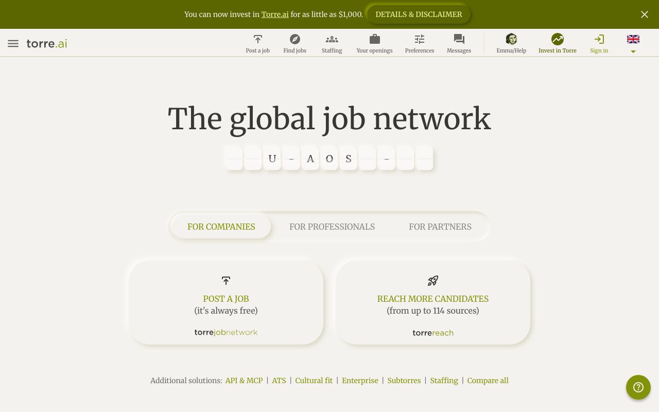Viewport: 659px width, 412px height.
Task: Open the Subtorres link
Action: [404, 381]
